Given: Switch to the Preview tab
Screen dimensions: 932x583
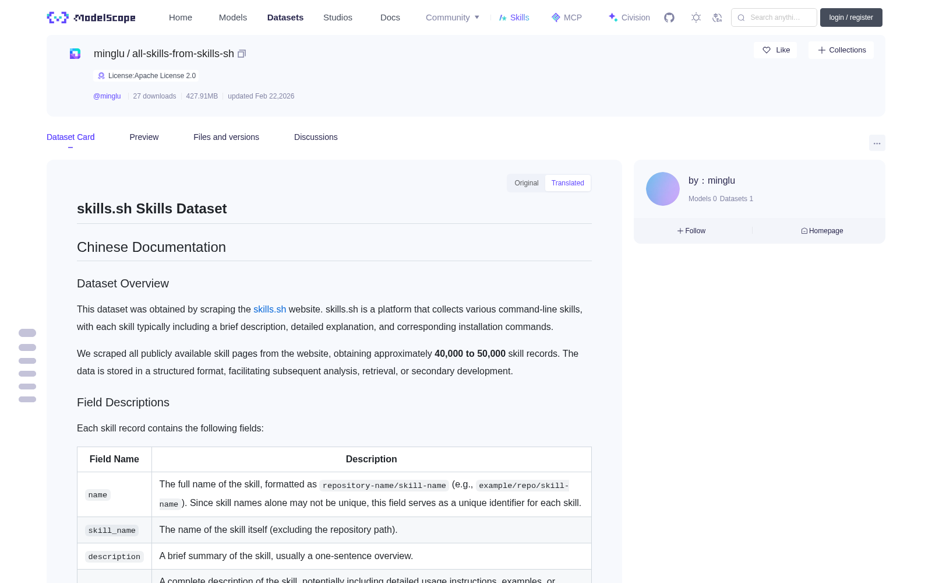Looking at the screenshot, I should [144, 137].
